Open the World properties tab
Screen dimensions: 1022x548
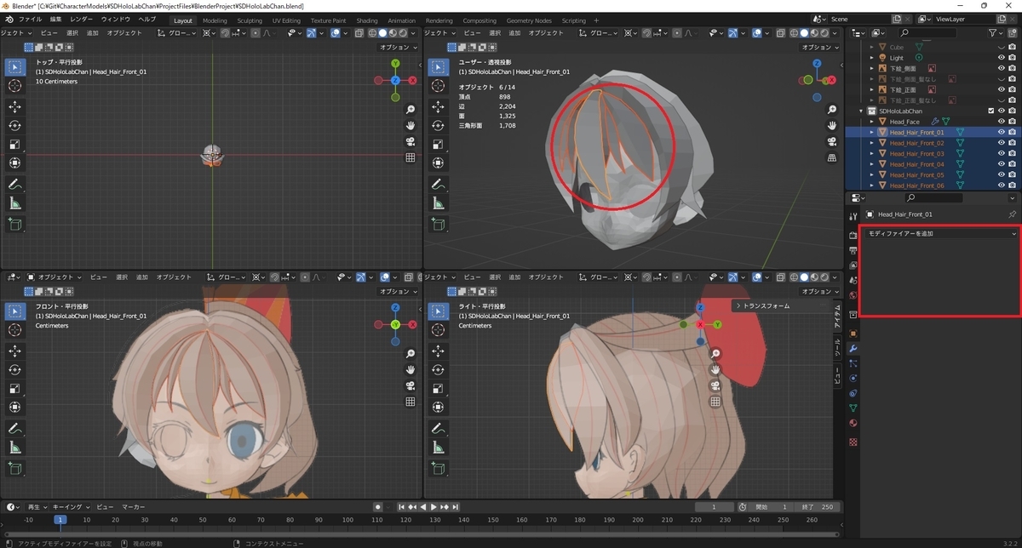click(x=853, y=295)
